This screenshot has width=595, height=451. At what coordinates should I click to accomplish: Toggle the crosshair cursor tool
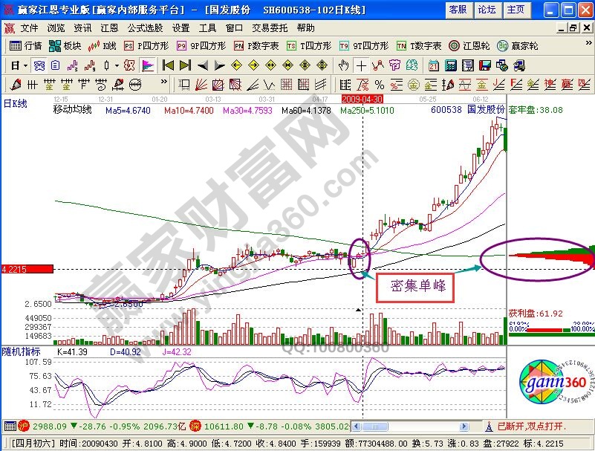pyautogui.click(x=361, y=65)
